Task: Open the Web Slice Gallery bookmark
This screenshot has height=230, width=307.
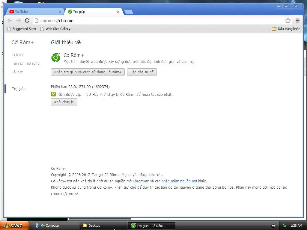Action: [x=55, y=29]
